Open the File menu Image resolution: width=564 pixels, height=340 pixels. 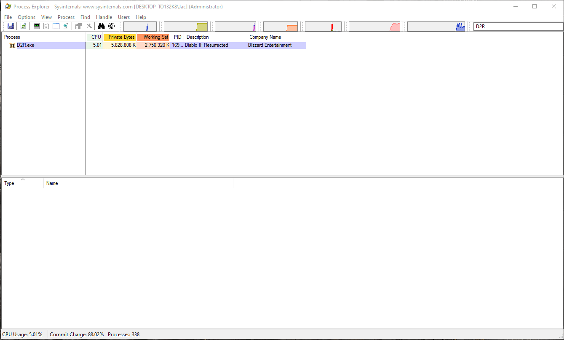pyautogui.click(x=8, y=17)
